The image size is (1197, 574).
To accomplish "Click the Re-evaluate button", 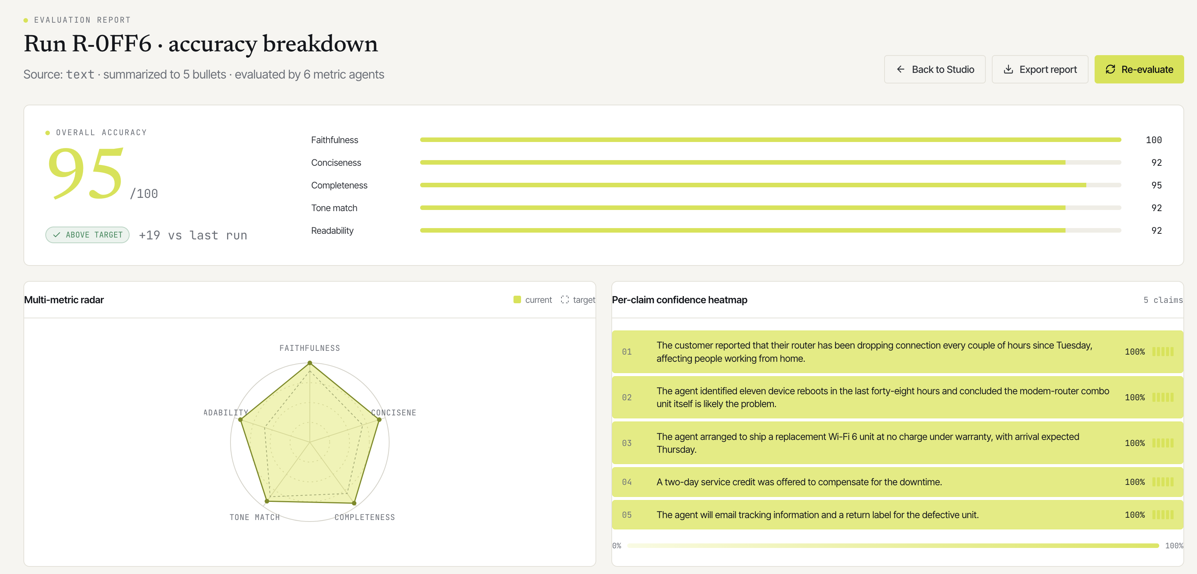I will point(1139,69).
